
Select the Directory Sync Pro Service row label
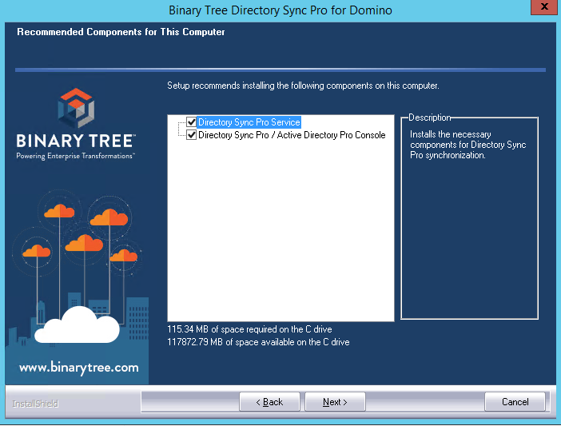[249, 122]
